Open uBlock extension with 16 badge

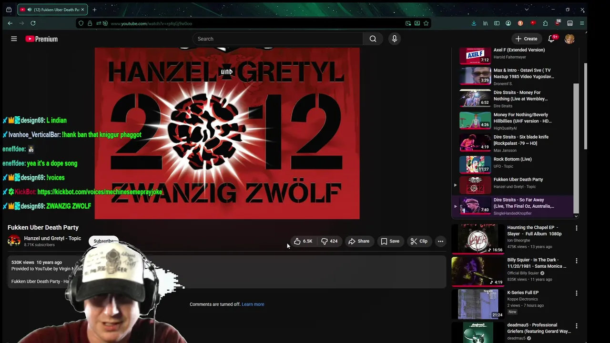tap(558, 23)
